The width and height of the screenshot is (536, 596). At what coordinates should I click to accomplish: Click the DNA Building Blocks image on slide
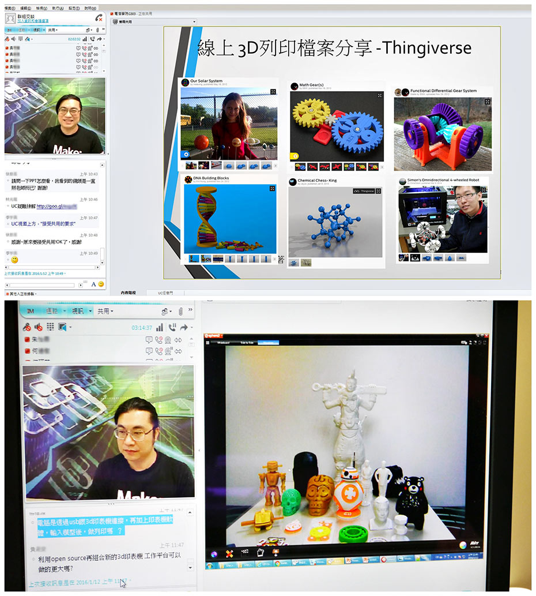(230, 219)
